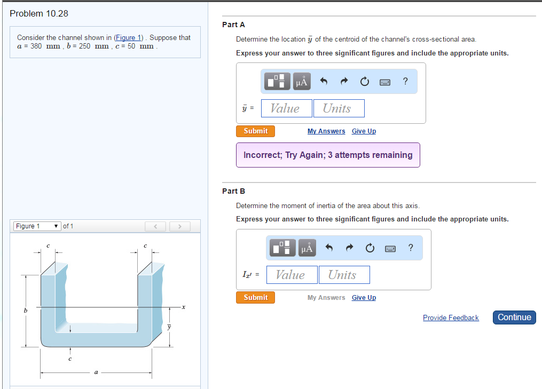Click undo arrow in Part A toolbar

(324, 81)
